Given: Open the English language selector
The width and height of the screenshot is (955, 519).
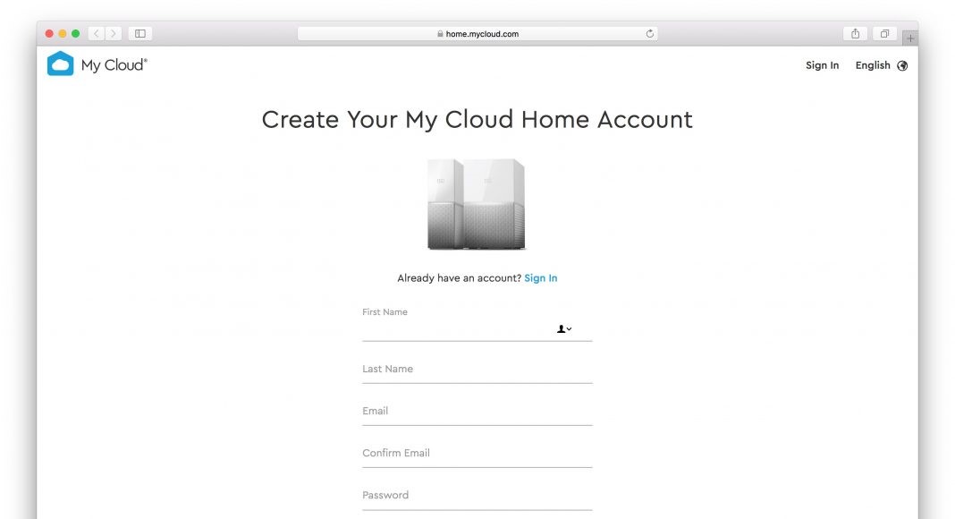Looking at the screenshot, I should point(873,65).
